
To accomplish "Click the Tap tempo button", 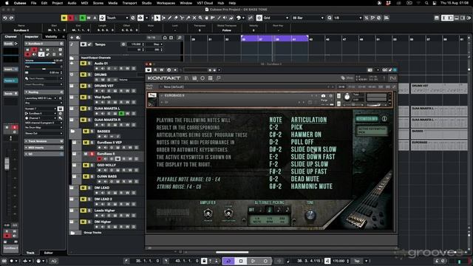I will point(357,261).
